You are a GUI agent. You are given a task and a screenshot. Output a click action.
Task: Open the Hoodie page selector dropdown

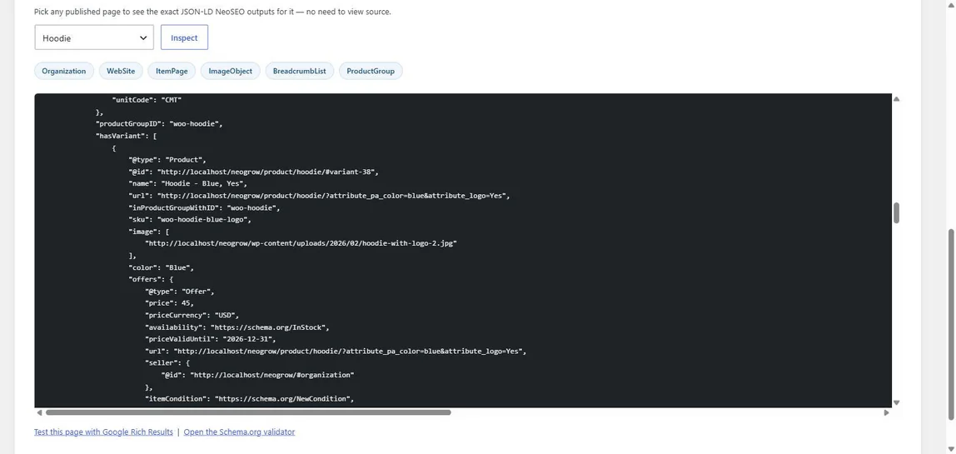[94, 37]
